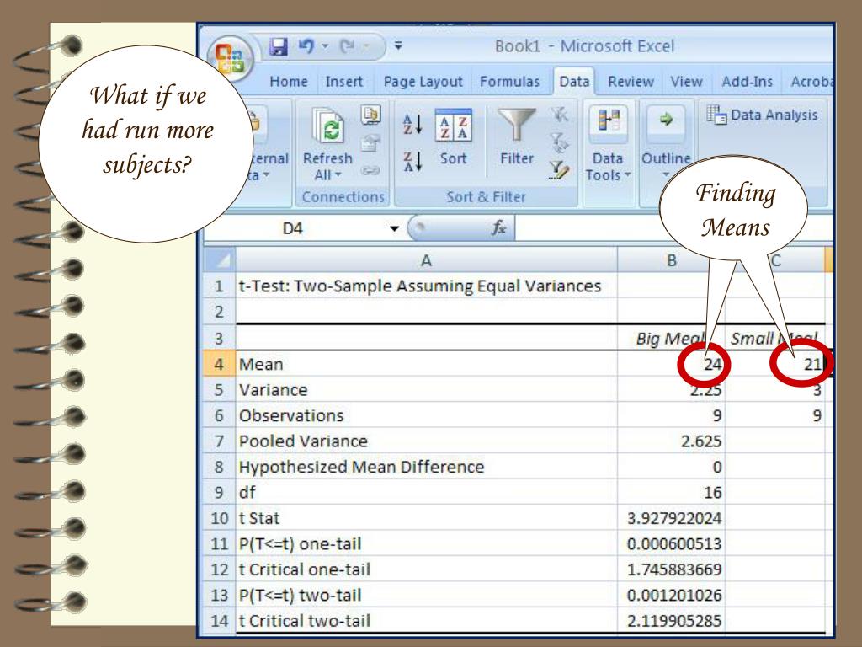The height and width of the screenshot is (647, 862).
Task: Sort Z to A descending
Action: (412, 162)
